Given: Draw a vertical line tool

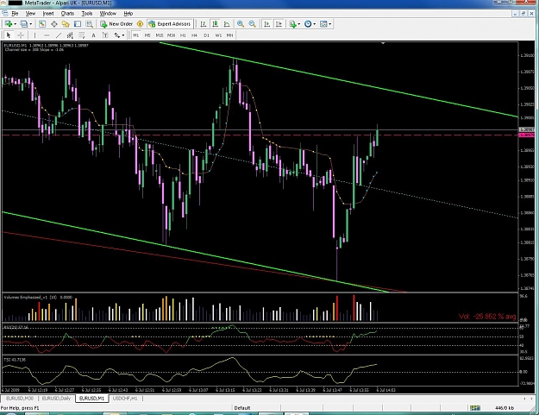Looking at the screenshot, I should click(34, 35).
